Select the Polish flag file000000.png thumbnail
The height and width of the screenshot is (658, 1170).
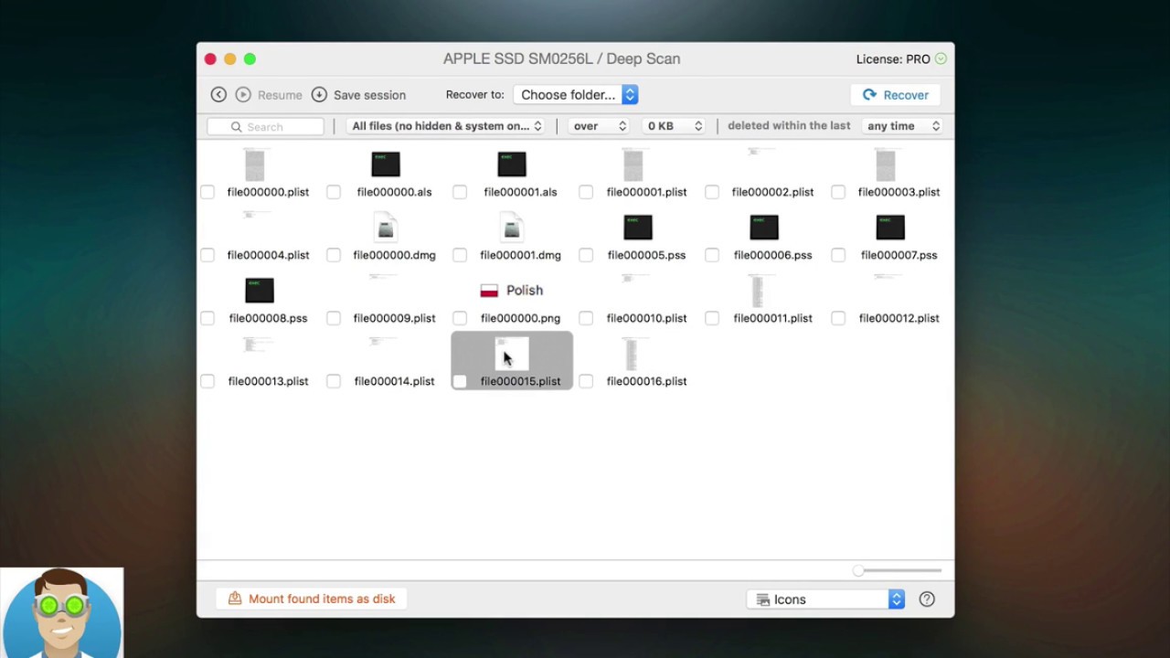(x=512, y=291)
